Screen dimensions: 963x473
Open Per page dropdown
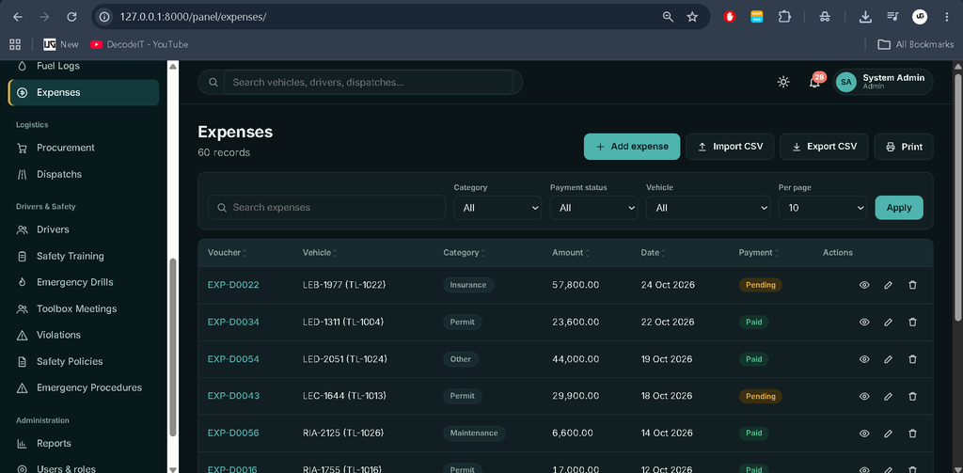(822, 208)
